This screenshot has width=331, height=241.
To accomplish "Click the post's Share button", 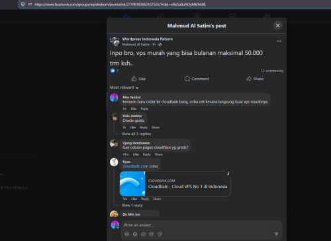I will 255,79.
